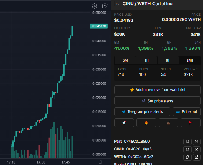Copy the Pair address 0x4EC3...8560

click(x=187, y=142)
